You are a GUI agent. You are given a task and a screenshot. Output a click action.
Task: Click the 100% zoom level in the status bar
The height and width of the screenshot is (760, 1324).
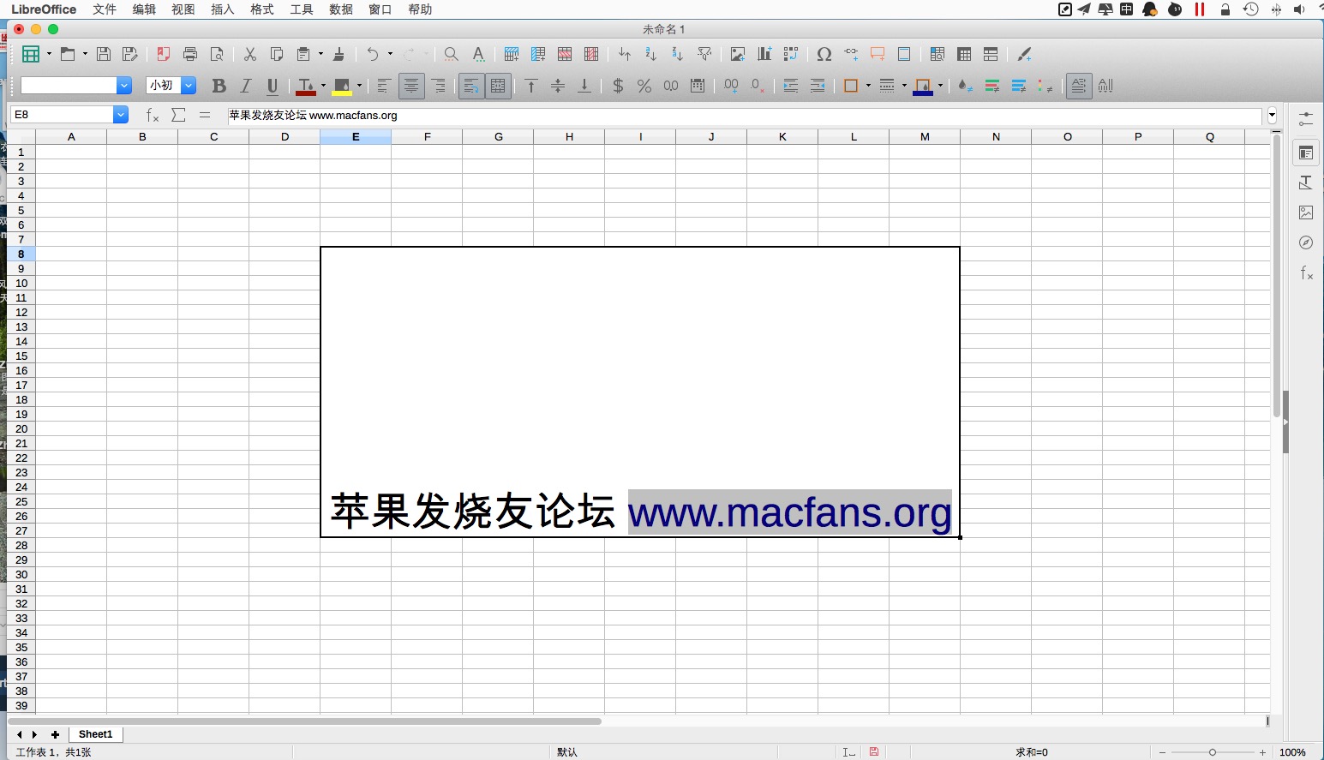point(1292,752)
